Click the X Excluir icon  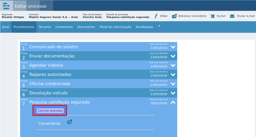[x=213, y=16]
